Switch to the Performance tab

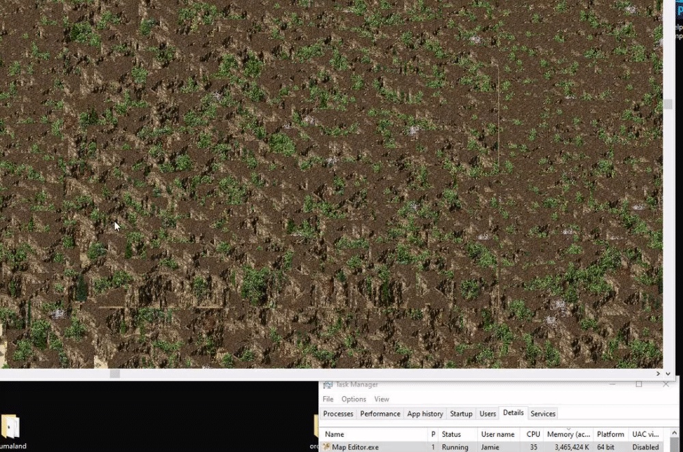[x=380, y=414]
